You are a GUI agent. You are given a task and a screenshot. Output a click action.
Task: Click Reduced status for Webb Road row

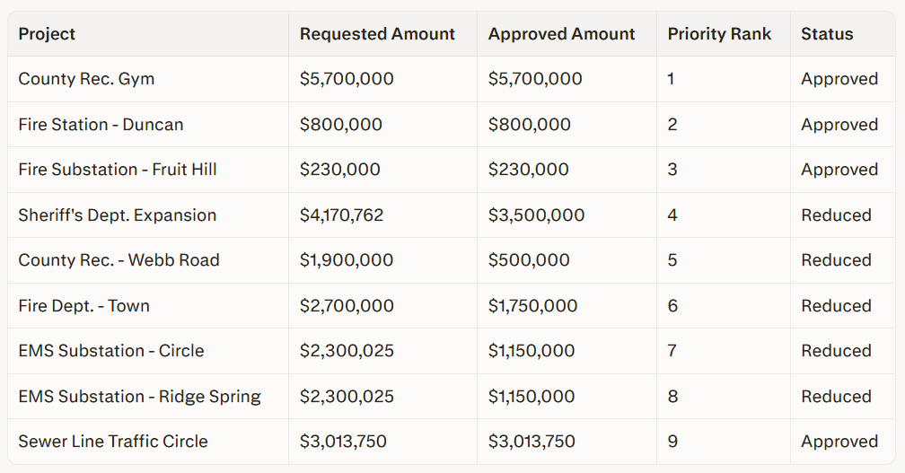[836, 260]
